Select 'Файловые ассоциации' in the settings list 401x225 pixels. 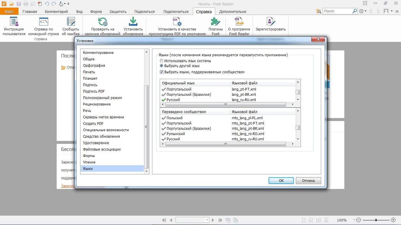click(x=112, y=149)
